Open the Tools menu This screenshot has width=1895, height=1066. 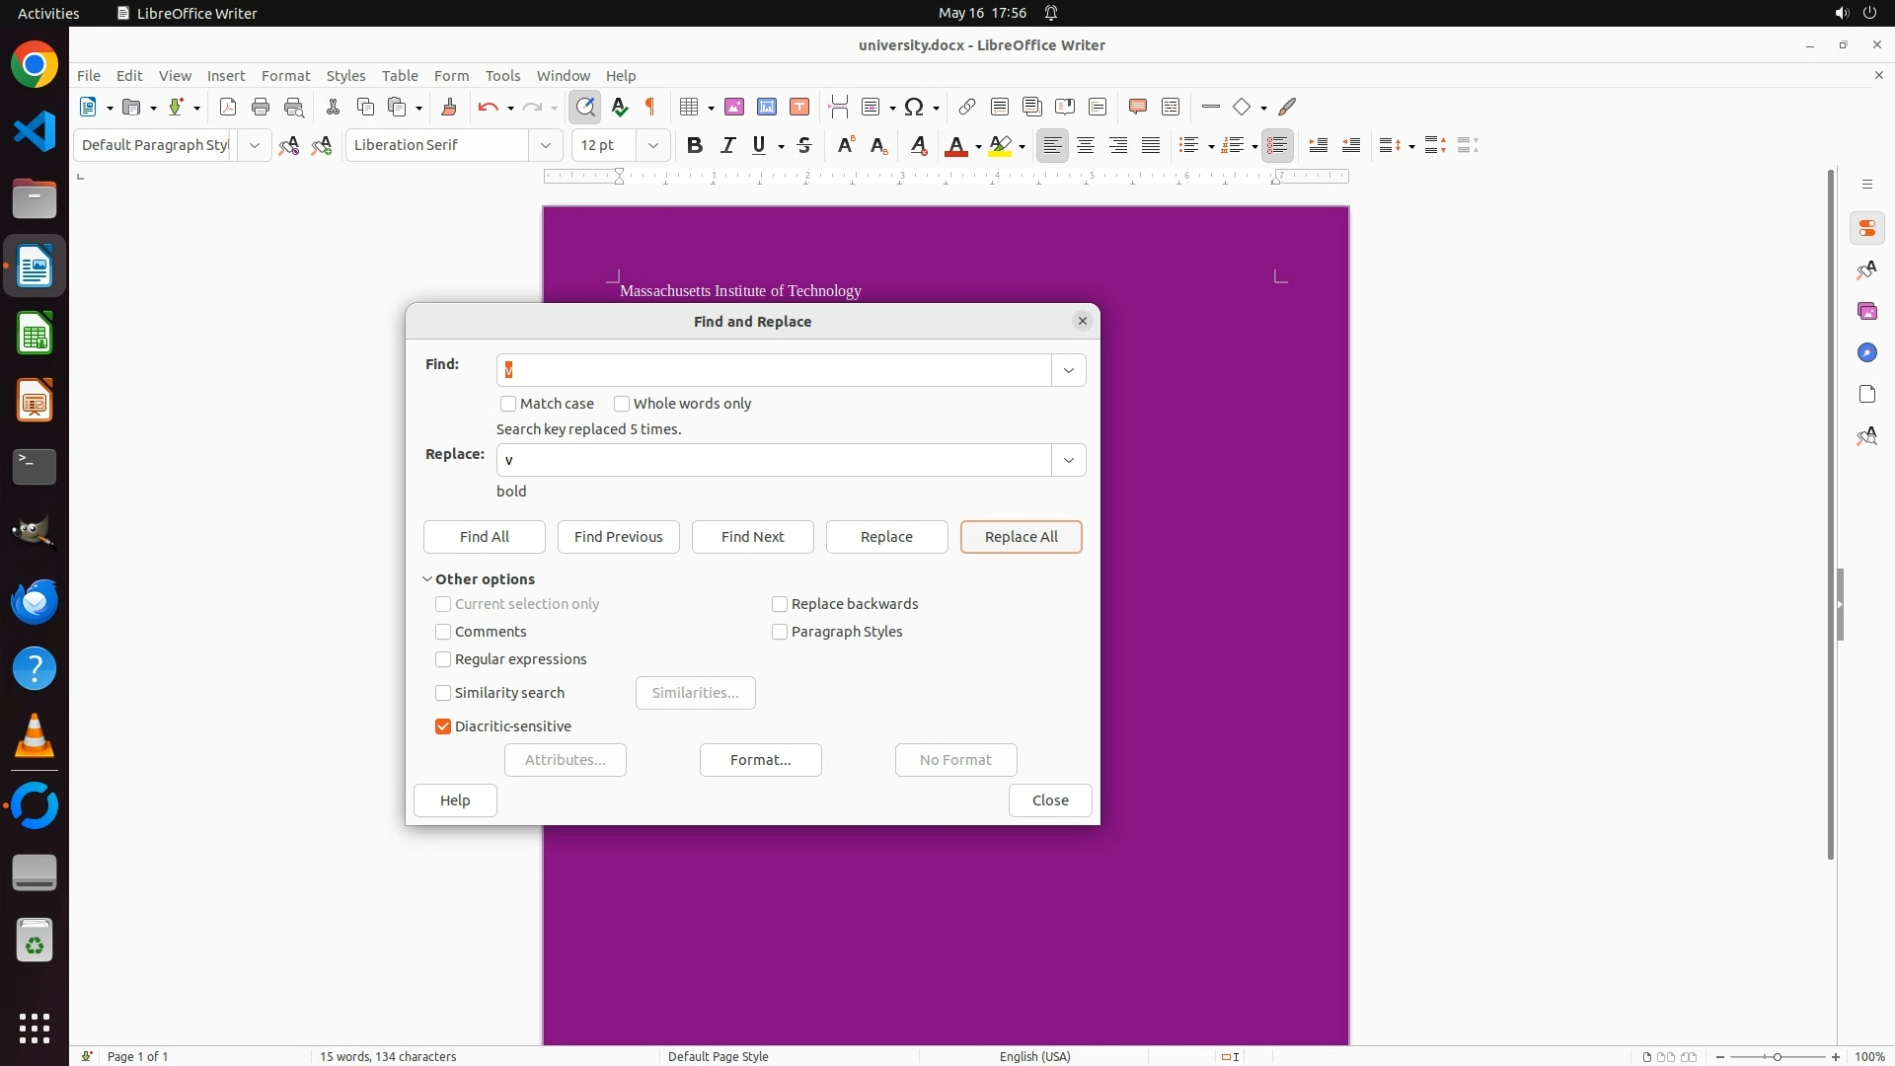coord(502,75)
